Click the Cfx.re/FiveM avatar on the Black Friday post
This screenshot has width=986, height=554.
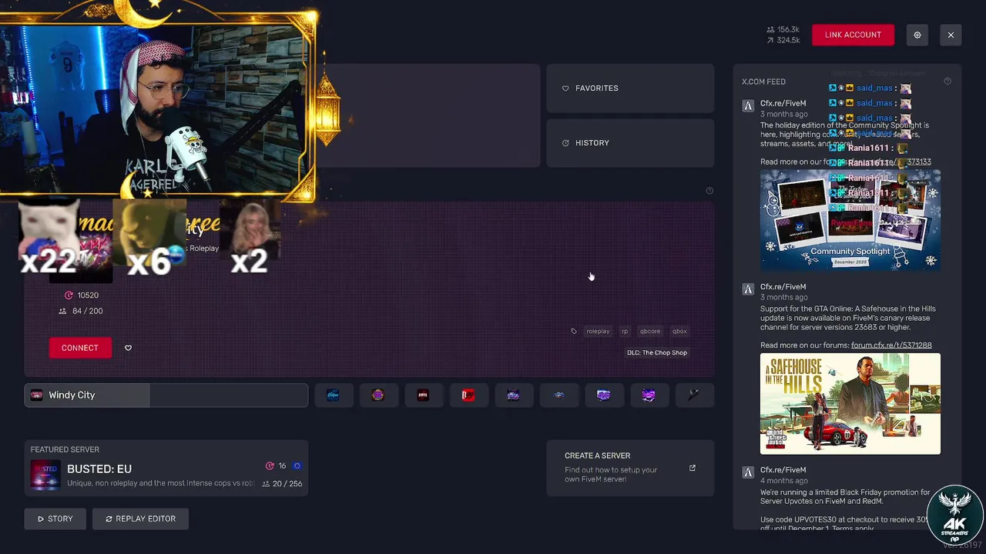click(x=747, y=472)
